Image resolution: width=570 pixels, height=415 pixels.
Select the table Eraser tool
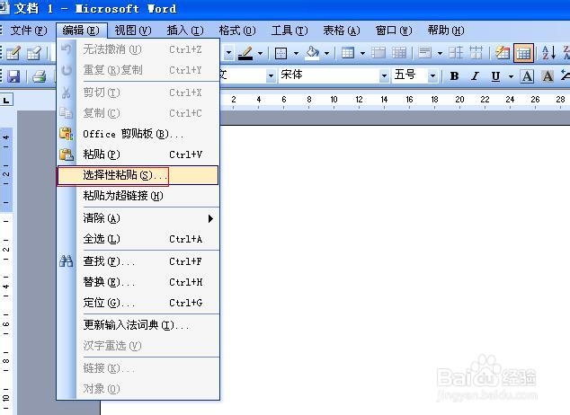(x=34, y=53)
